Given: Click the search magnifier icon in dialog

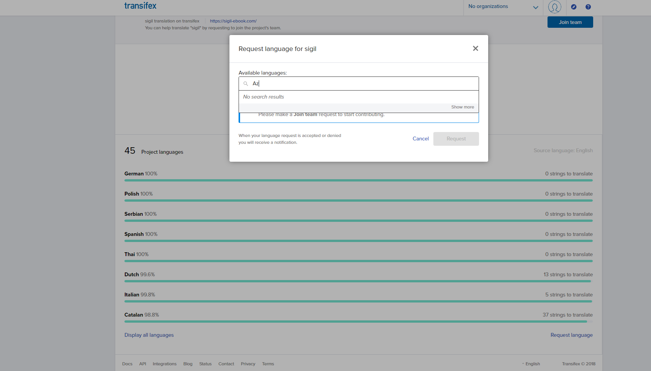Looking at the screenshot, I should pyautogui.click(x=246, y=84).
